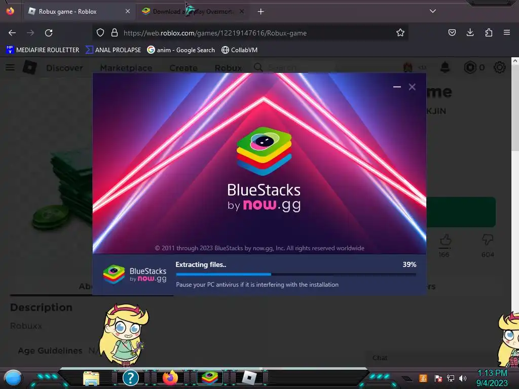Open the MEDIAFIRE ROULETTER bookmark
Image resolution: width=519 pixels, height=389 pixels.
point(43,50)
